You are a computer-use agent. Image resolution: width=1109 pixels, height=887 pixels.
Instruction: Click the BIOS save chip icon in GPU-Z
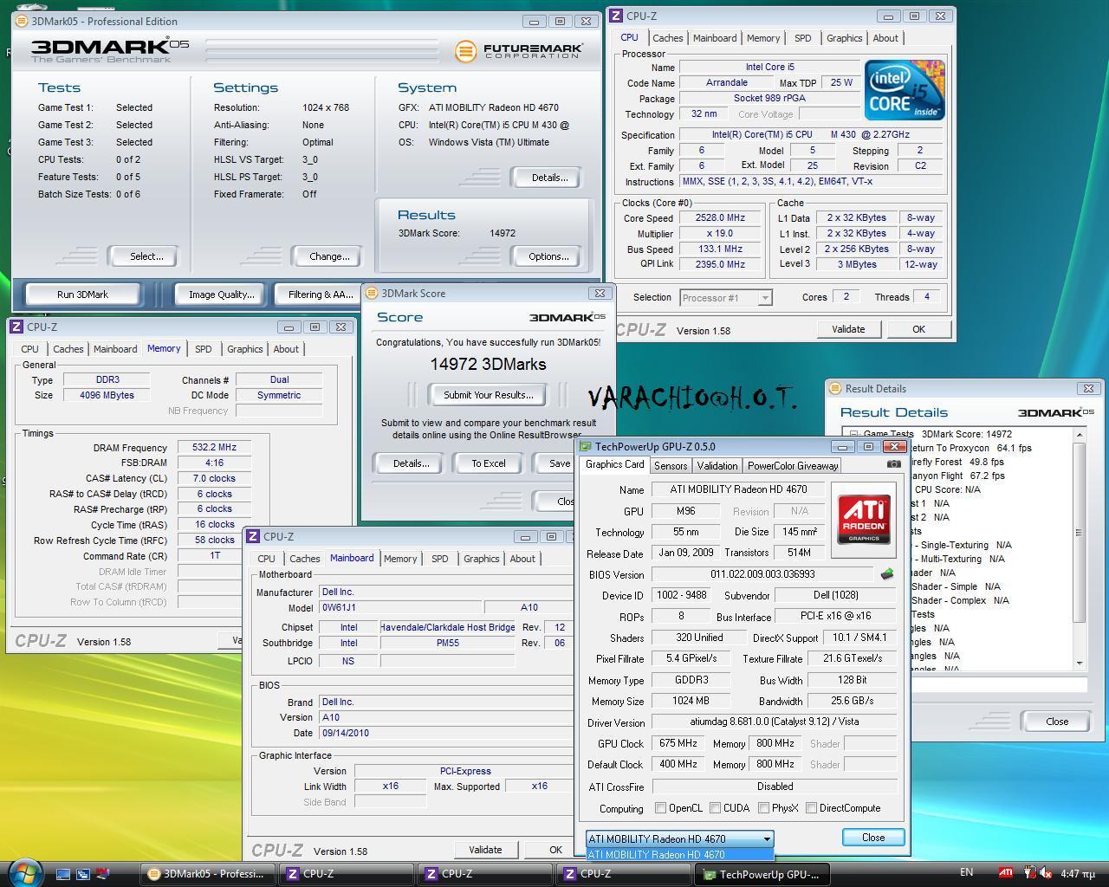pos(887,573)
